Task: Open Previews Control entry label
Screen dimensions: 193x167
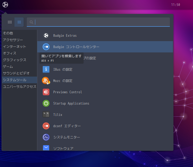Action: (x=68, y=92)
